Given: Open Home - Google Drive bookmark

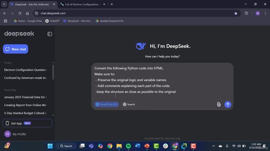Looking at the screenshot, I should click(x=28, y=21).
